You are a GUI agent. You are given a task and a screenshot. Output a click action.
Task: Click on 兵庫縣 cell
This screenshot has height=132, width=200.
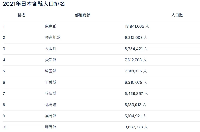tap(51, 93)
